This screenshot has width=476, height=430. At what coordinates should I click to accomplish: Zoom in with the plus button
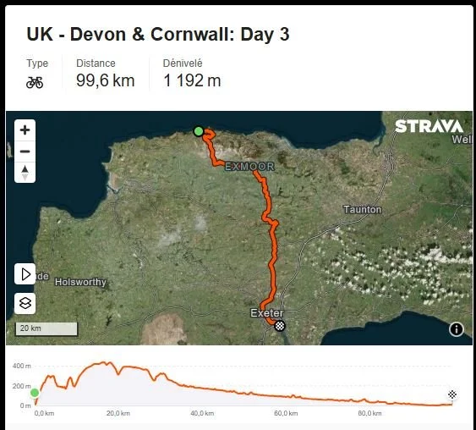point(25,130)
